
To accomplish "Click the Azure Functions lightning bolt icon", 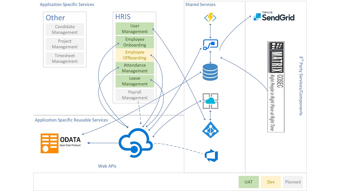I will 210,18.
